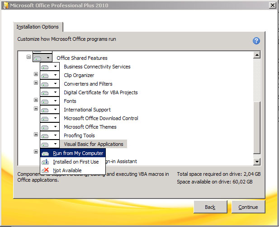Select Run from My Computer menu option
Image resolution: width=279 pixels, height=227 pixels.
pos(73,153)
